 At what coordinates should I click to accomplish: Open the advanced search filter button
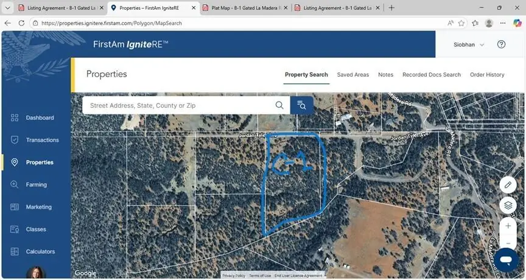click(301, 105)
